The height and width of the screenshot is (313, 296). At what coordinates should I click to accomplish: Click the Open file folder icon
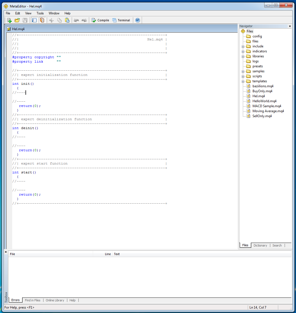(17, 20)
